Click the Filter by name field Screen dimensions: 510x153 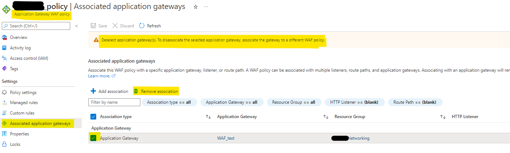[x=114, y=102]
